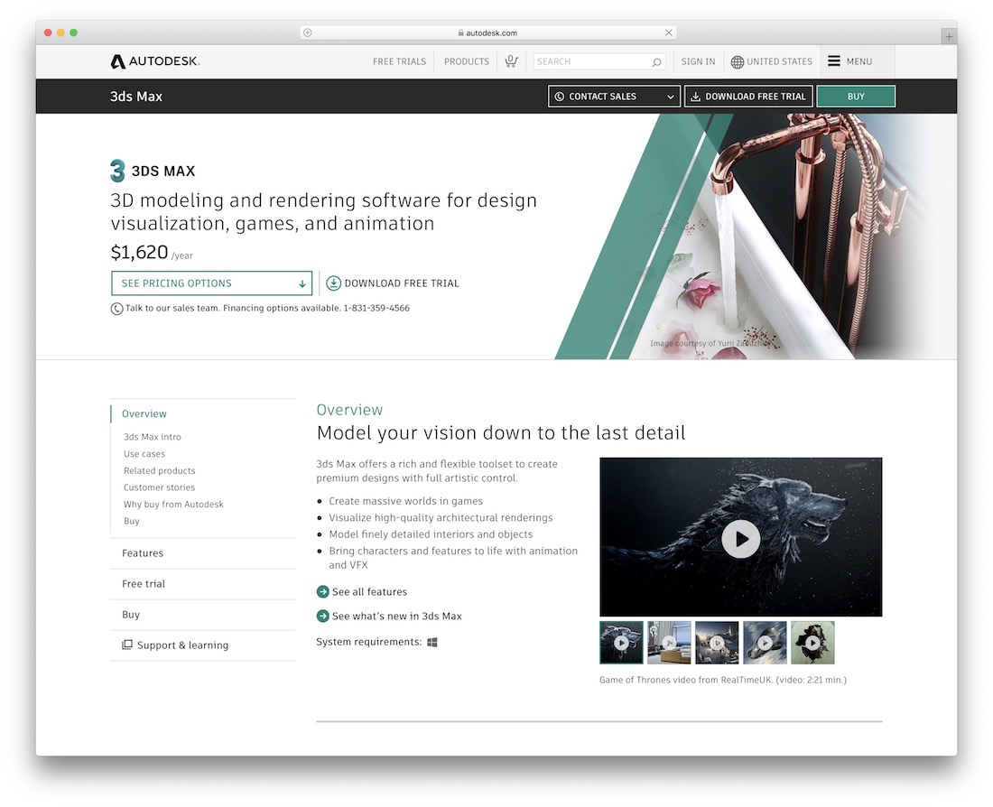
Task: Click See what's new in 3ds Max
Action: [x=397, y=616]
